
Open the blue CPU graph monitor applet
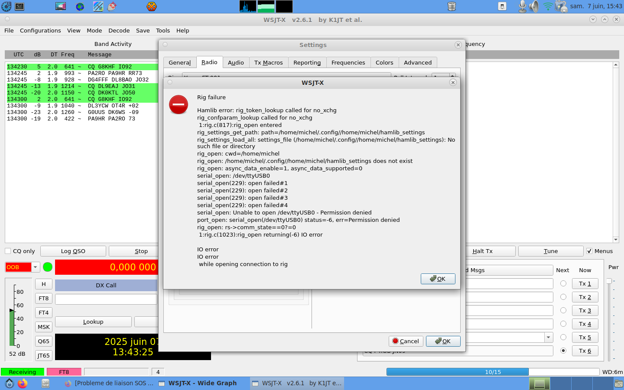click(248, 6)
